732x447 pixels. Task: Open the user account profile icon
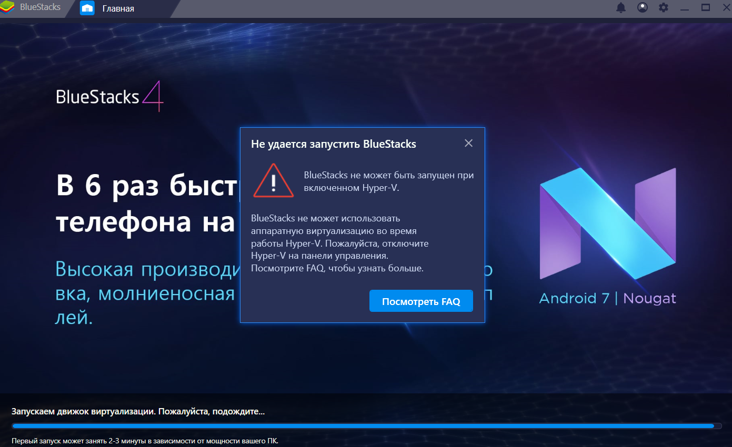point(643,8)
